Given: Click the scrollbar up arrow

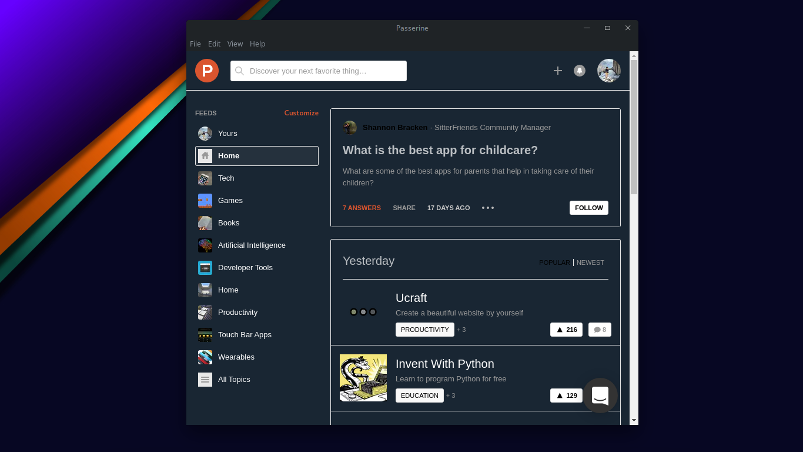Looking at the screenshot, I should pyautogui.click(x=634, y=55).
